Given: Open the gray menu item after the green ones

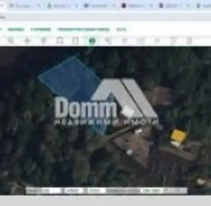Looking at the screenshot, I should tap(121, 29).
